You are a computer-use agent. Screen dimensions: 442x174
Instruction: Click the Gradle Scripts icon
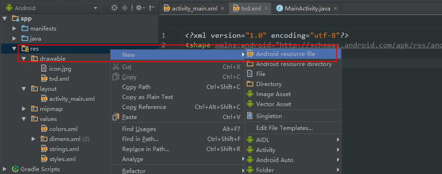[15, 169]
